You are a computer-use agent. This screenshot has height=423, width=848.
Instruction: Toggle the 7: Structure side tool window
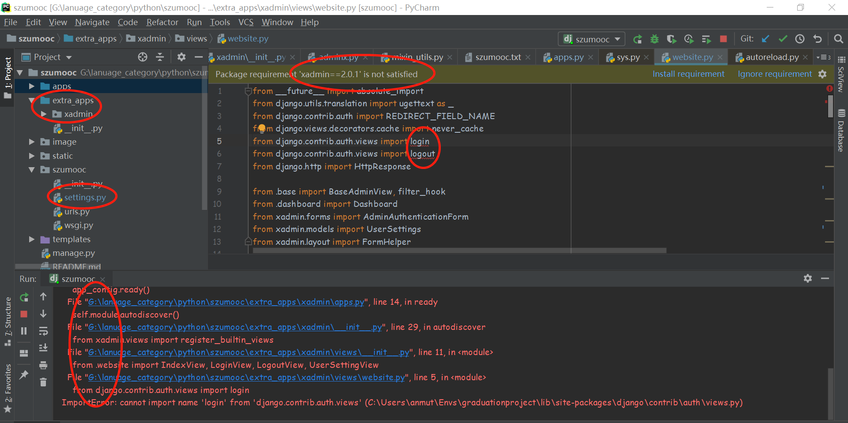[8, 322]
